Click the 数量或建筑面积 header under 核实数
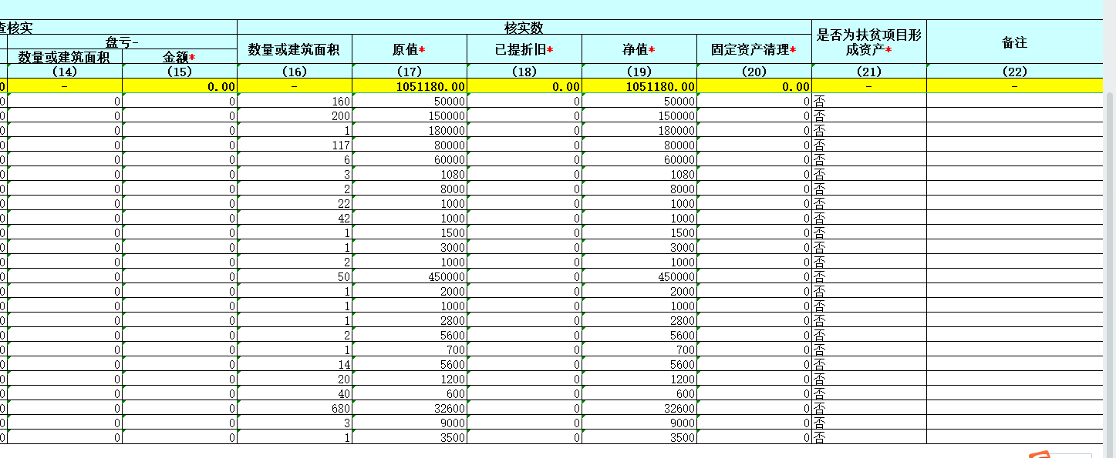 (295, 49)
